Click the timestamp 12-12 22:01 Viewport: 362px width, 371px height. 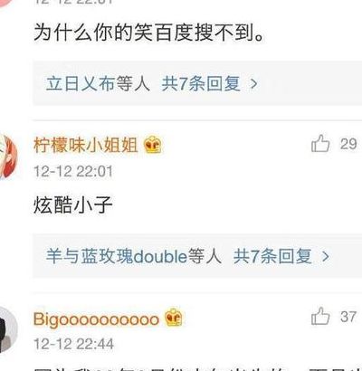click(x=73, y=172)
